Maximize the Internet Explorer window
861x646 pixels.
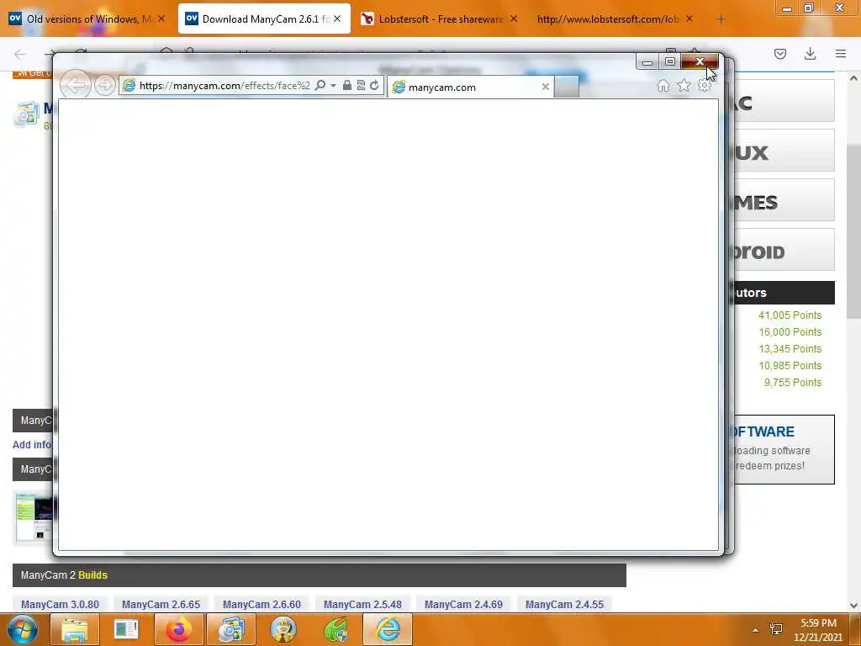670,61
